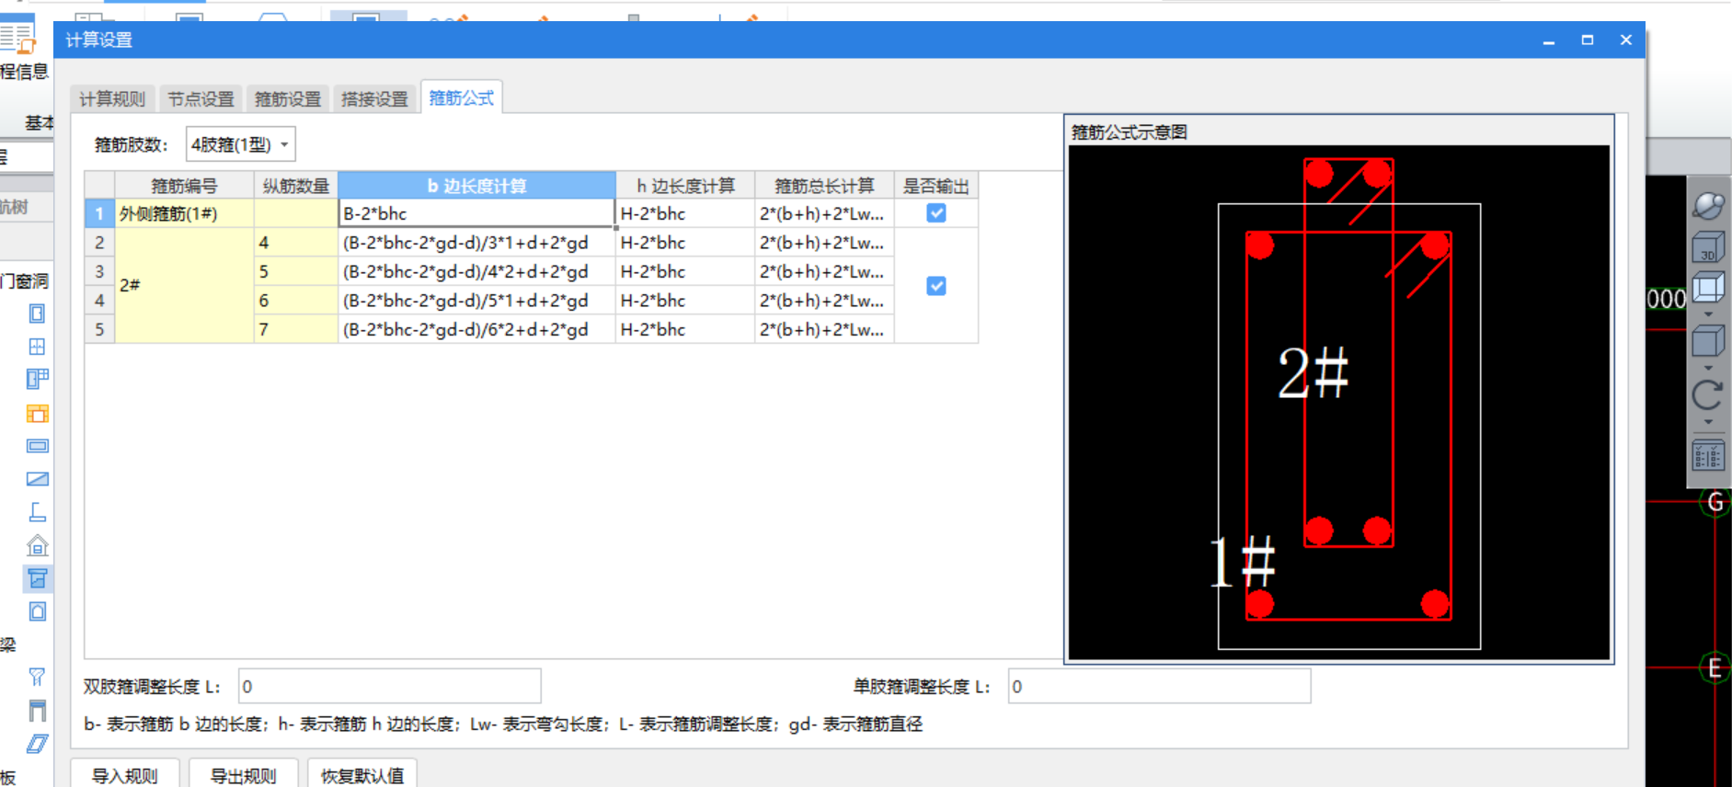Click row header number 5
1732x787 pixels.
tap(99, 329)
